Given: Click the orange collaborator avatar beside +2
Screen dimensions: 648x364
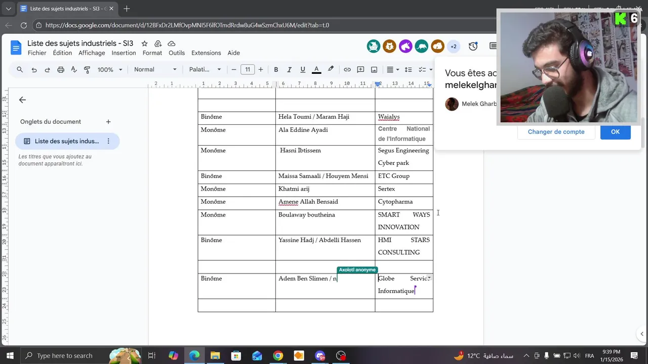Looking at the screenshot, I should click(438, 47).
